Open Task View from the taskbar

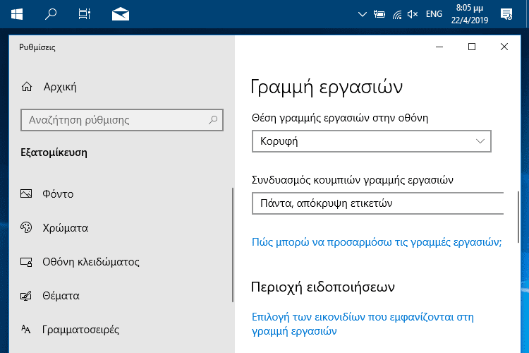(x=85, y=14)
